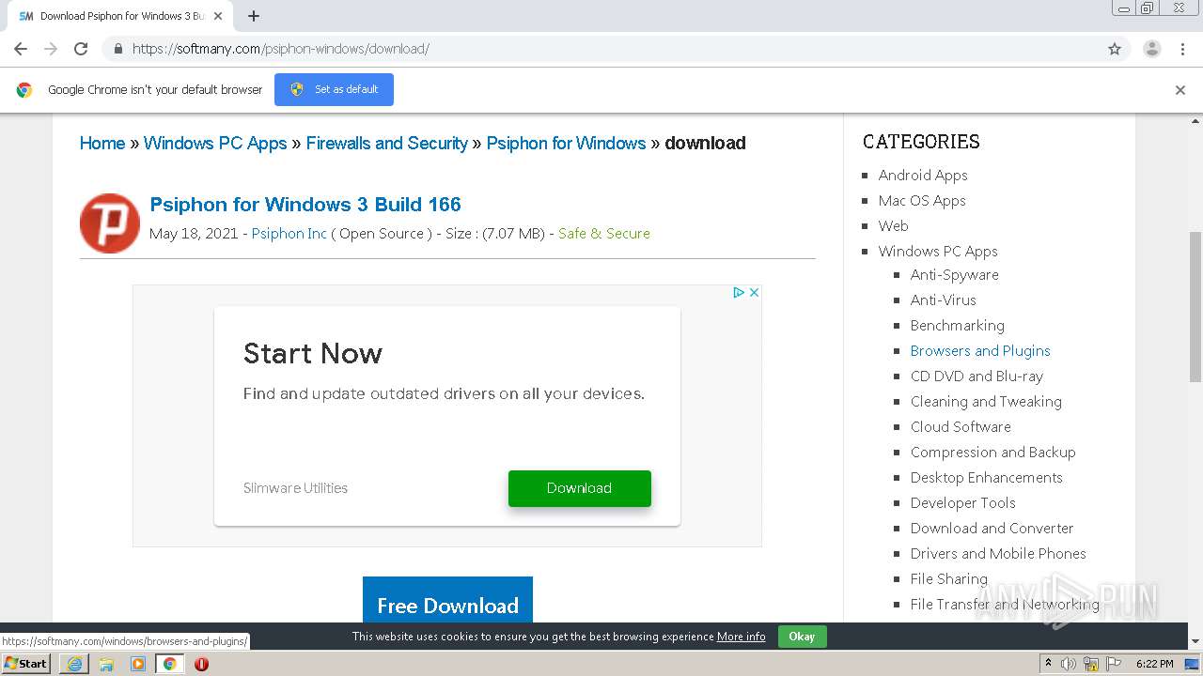Dismiss the default browser notification bar

coord(1180,90)
